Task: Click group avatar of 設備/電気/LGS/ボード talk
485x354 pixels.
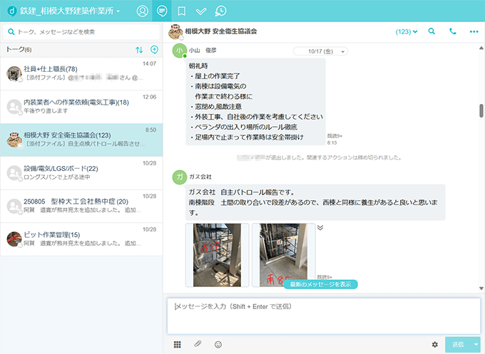Action: coord(14,173)
